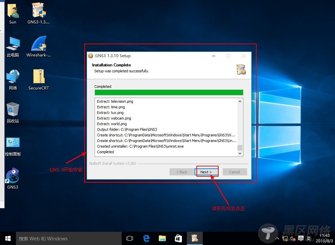Click the installer package icon in setup header
This screenshot has height=245, width=335.
tap(241, 69)
